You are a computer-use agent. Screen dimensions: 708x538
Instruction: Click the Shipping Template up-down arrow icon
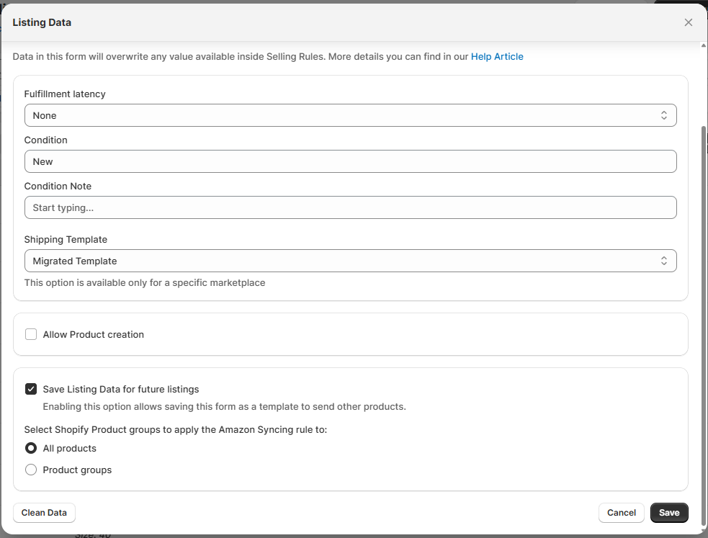664,261
